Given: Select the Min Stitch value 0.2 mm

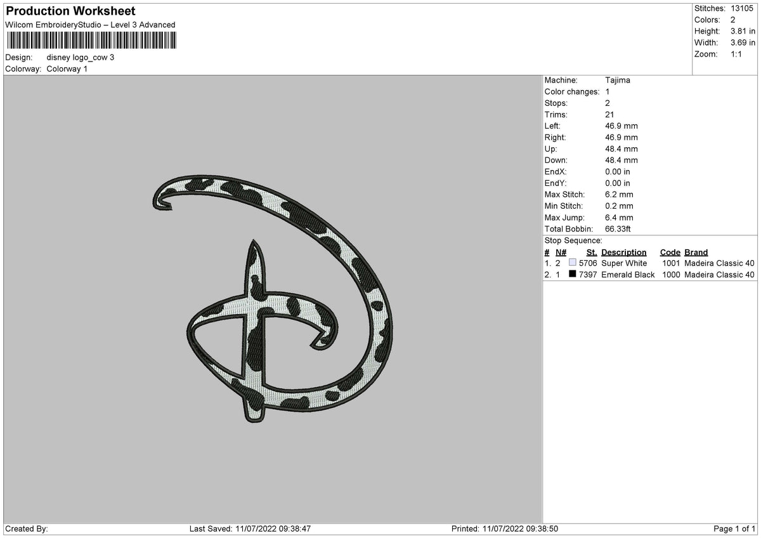Looking at the screenshot, I should pos(619,206).
